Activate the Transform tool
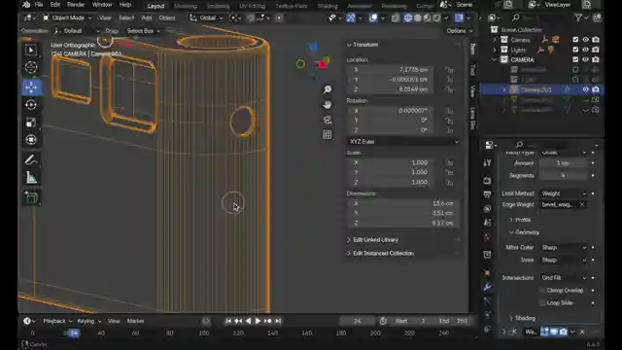622x350 pixels. click(31, 140)
